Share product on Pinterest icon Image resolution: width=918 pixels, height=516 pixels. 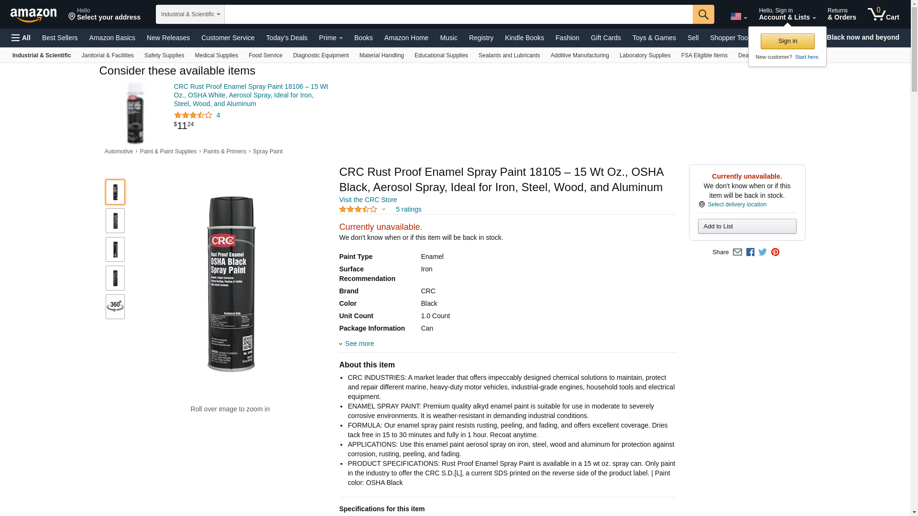[x=775, y=252]
